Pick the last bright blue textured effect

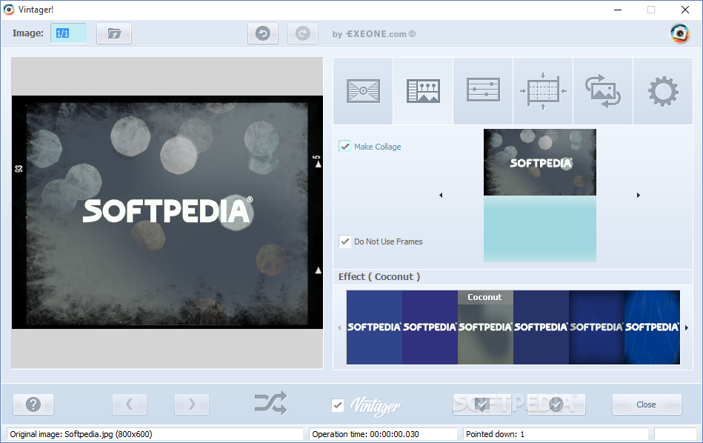[653, 327]
